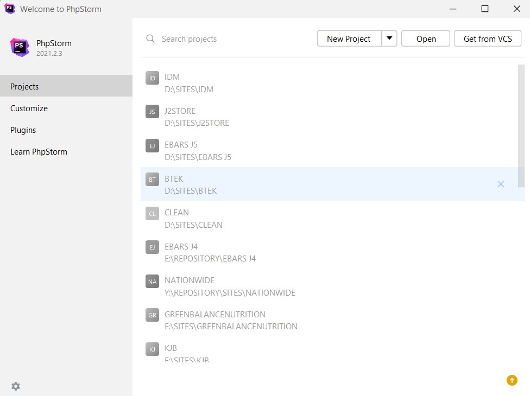Click the search magnifier icon
The height and width of the screenshot is (396, 530).
pyautogui.click(x=150, y=39)
